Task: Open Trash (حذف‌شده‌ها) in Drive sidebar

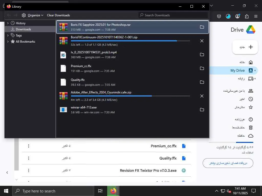Action: tap(243, 128)
